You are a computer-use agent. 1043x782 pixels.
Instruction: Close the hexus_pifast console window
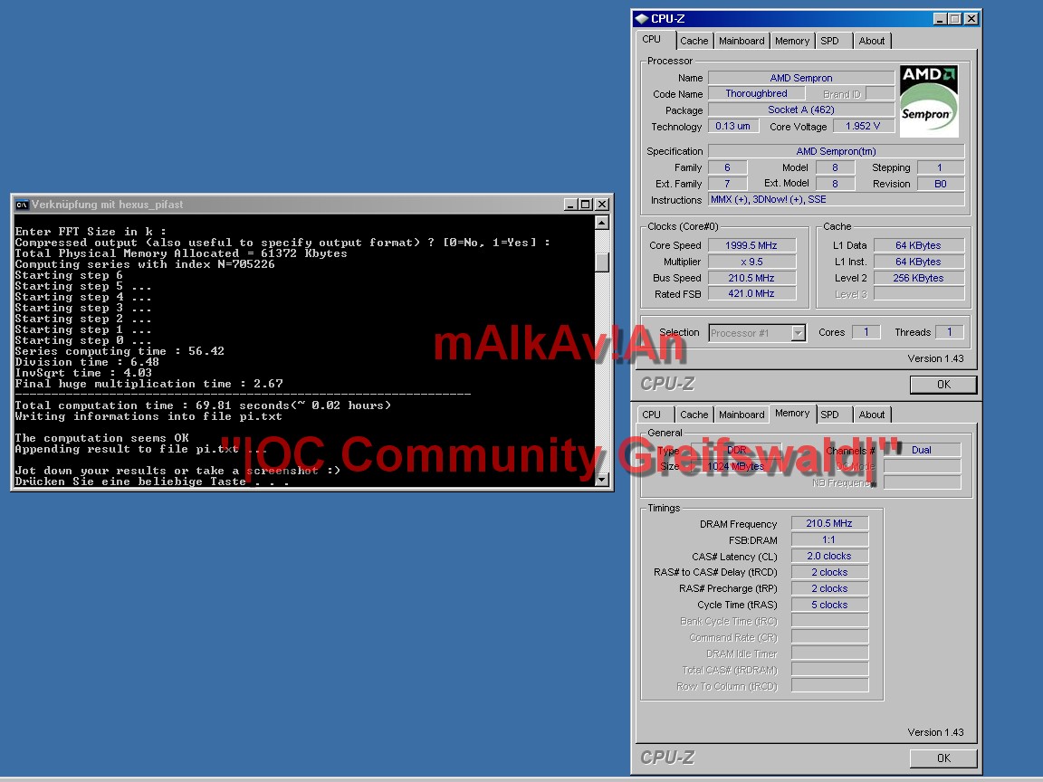pos(601,205)
